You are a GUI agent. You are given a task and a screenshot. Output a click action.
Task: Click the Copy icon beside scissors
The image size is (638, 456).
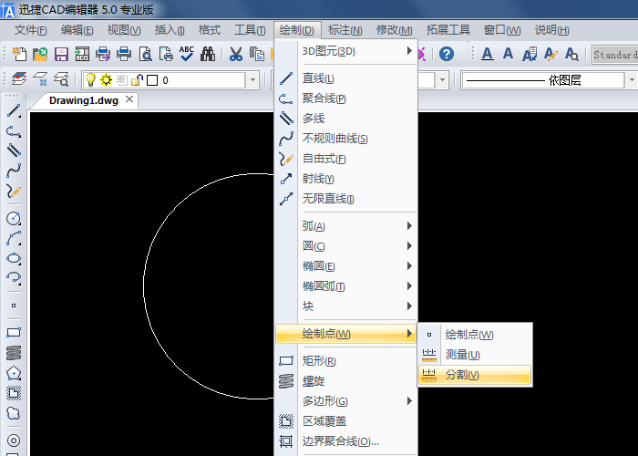pyautogui.click(x=257, y=54)
